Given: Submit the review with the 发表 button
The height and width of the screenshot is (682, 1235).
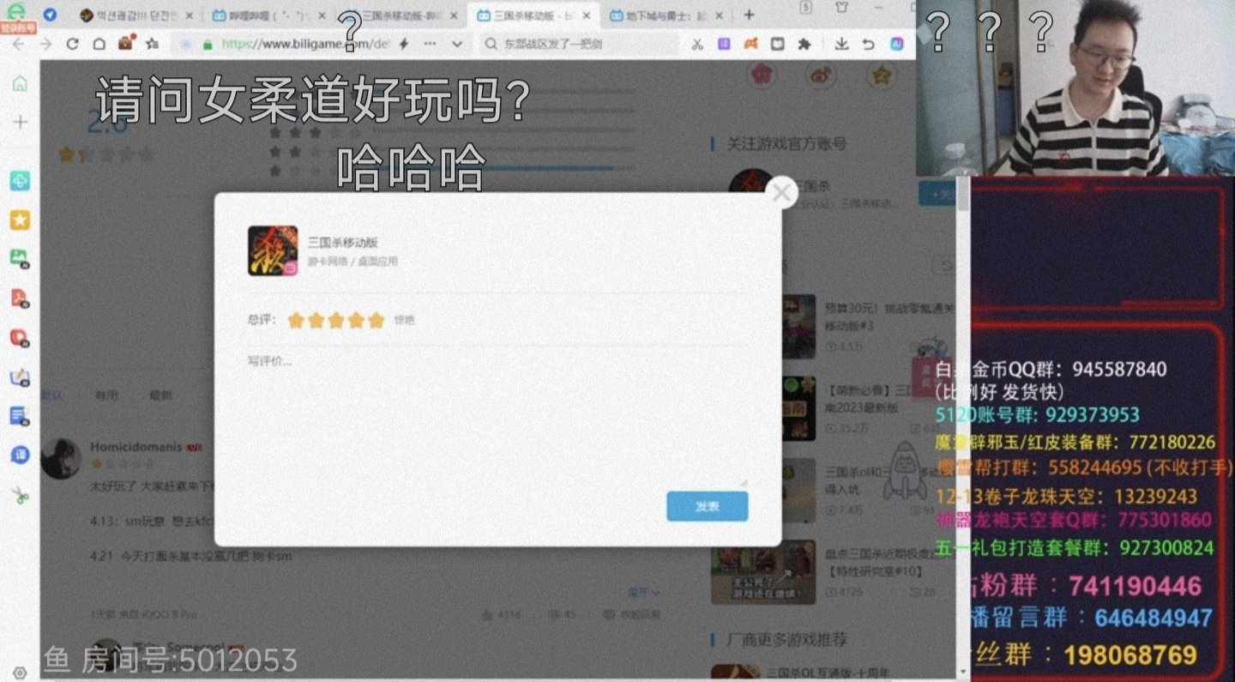Looking at the screenshot, I should 708,506.
